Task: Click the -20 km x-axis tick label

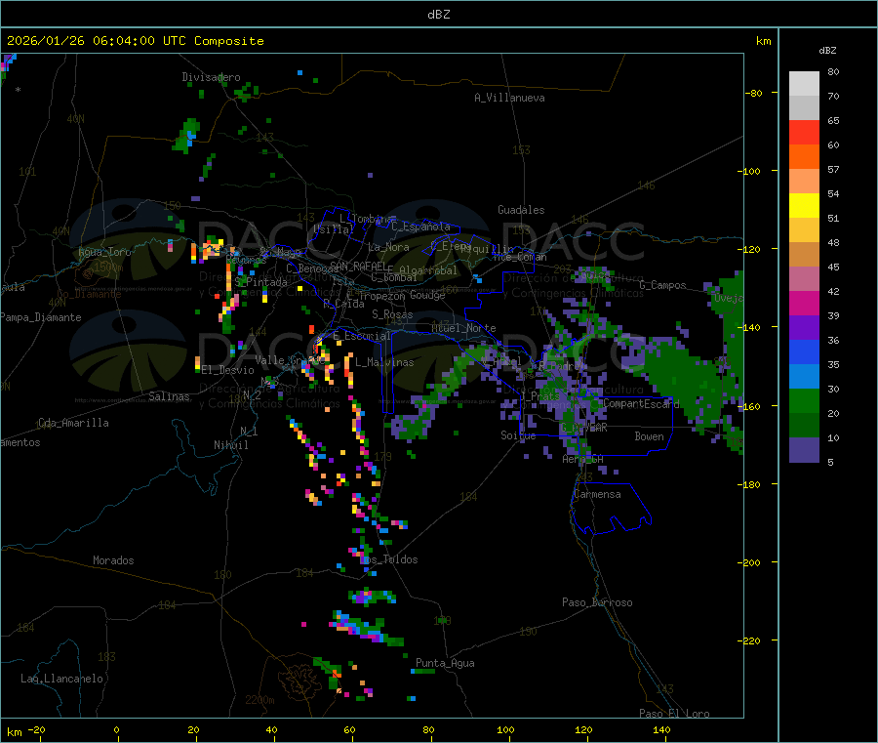Action: click(x=36, y=729)
